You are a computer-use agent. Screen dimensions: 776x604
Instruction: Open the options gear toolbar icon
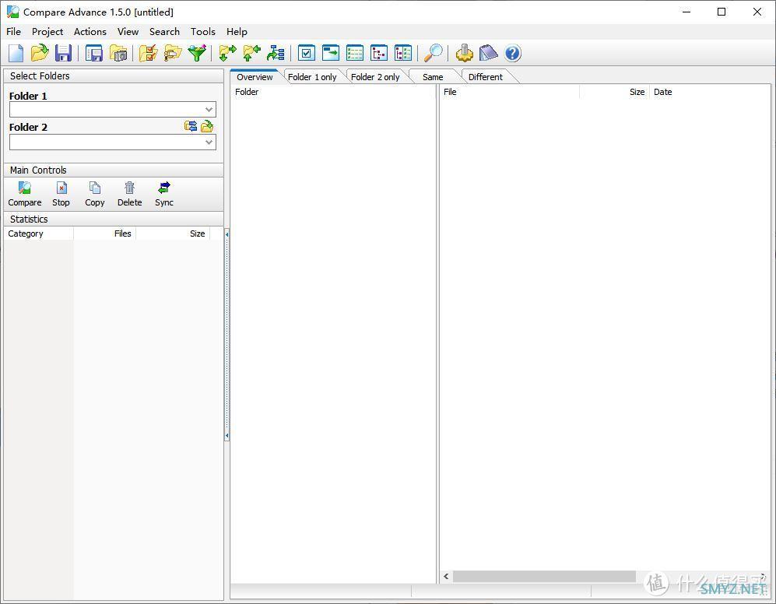[x=465, y=53]
